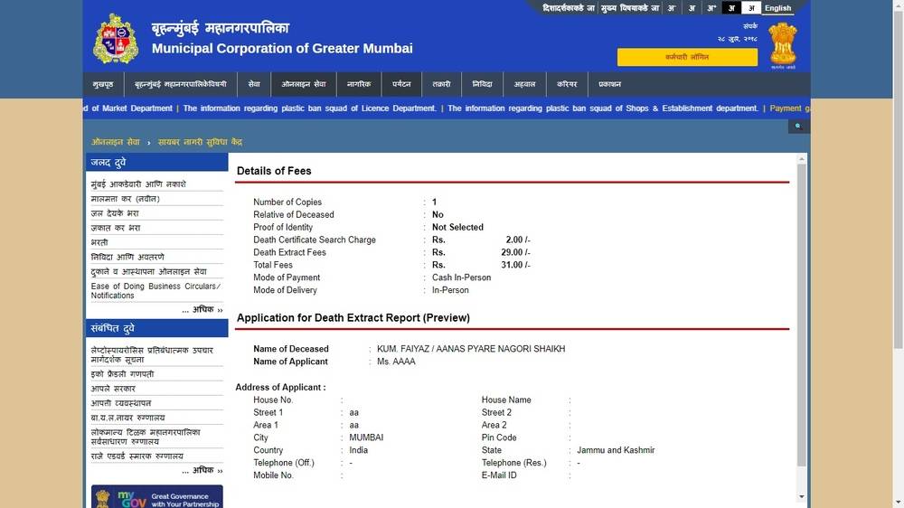Open Ease of Doing Business Circulars link
This screenshot has height=508, width=904.
[155, 291]
